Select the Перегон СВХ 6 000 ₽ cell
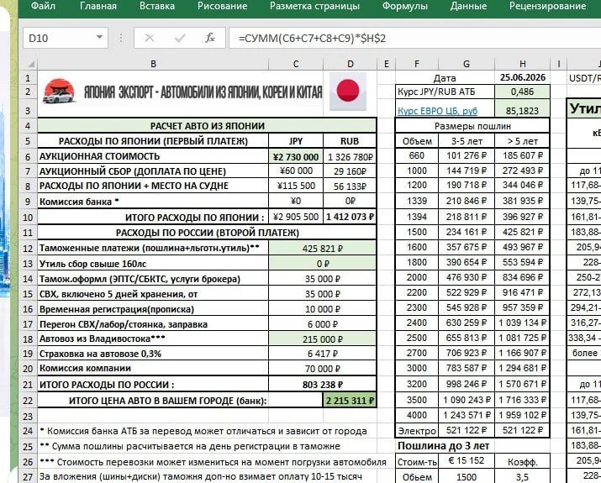Image resolution: width=601 pixels, height=483 pixels. coord(322,324)
